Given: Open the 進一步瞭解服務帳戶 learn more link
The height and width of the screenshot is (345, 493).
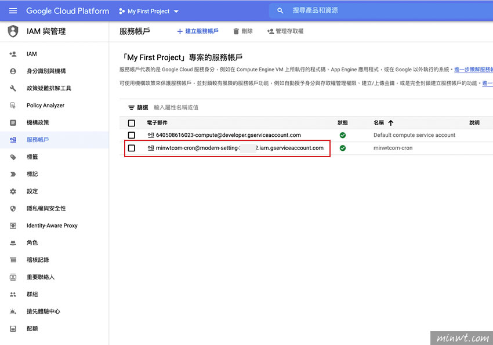Looking at the screenshot, I should click(x=473, y=70).
